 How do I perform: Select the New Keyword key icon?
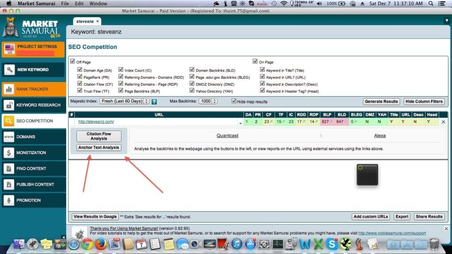(10, 69)
